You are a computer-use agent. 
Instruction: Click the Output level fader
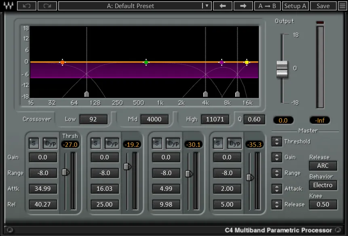pyautogui.click(x=282, y=69)
